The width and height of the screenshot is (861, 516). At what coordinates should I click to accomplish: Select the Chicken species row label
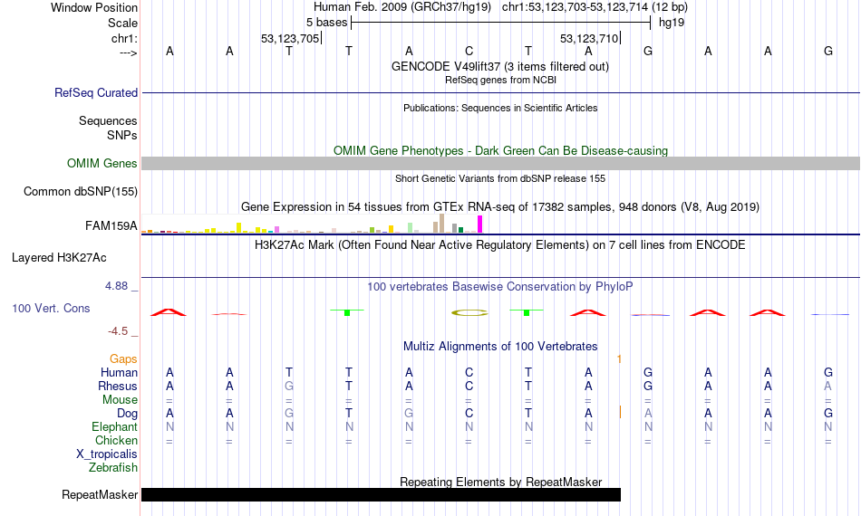click(116, 440)
